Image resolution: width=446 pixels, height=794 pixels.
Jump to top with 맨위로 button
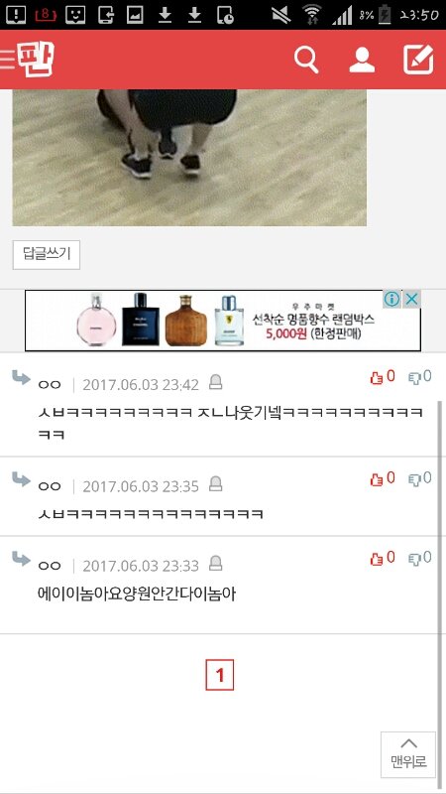click(408, 754)
